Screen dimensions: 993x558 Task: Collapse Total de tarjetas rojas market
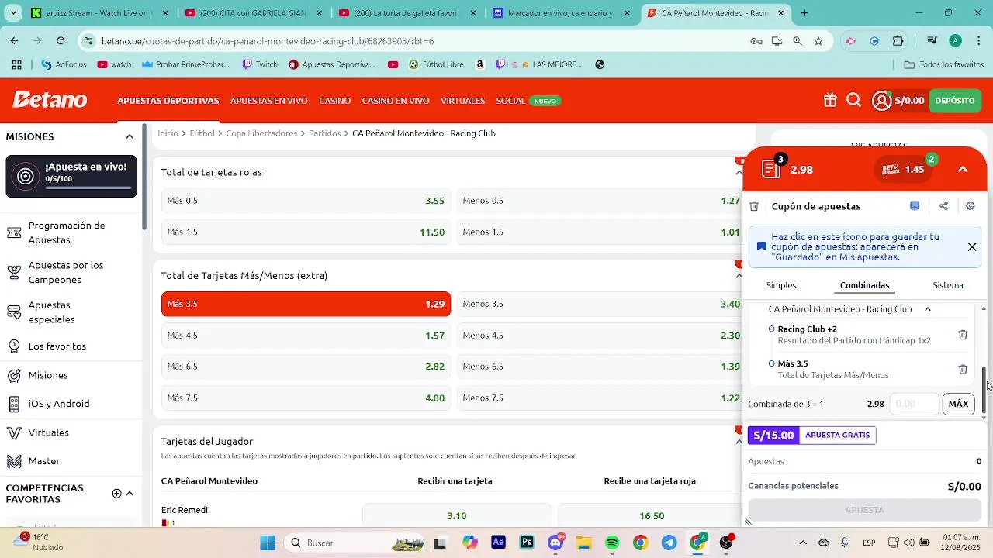(739, 173)
